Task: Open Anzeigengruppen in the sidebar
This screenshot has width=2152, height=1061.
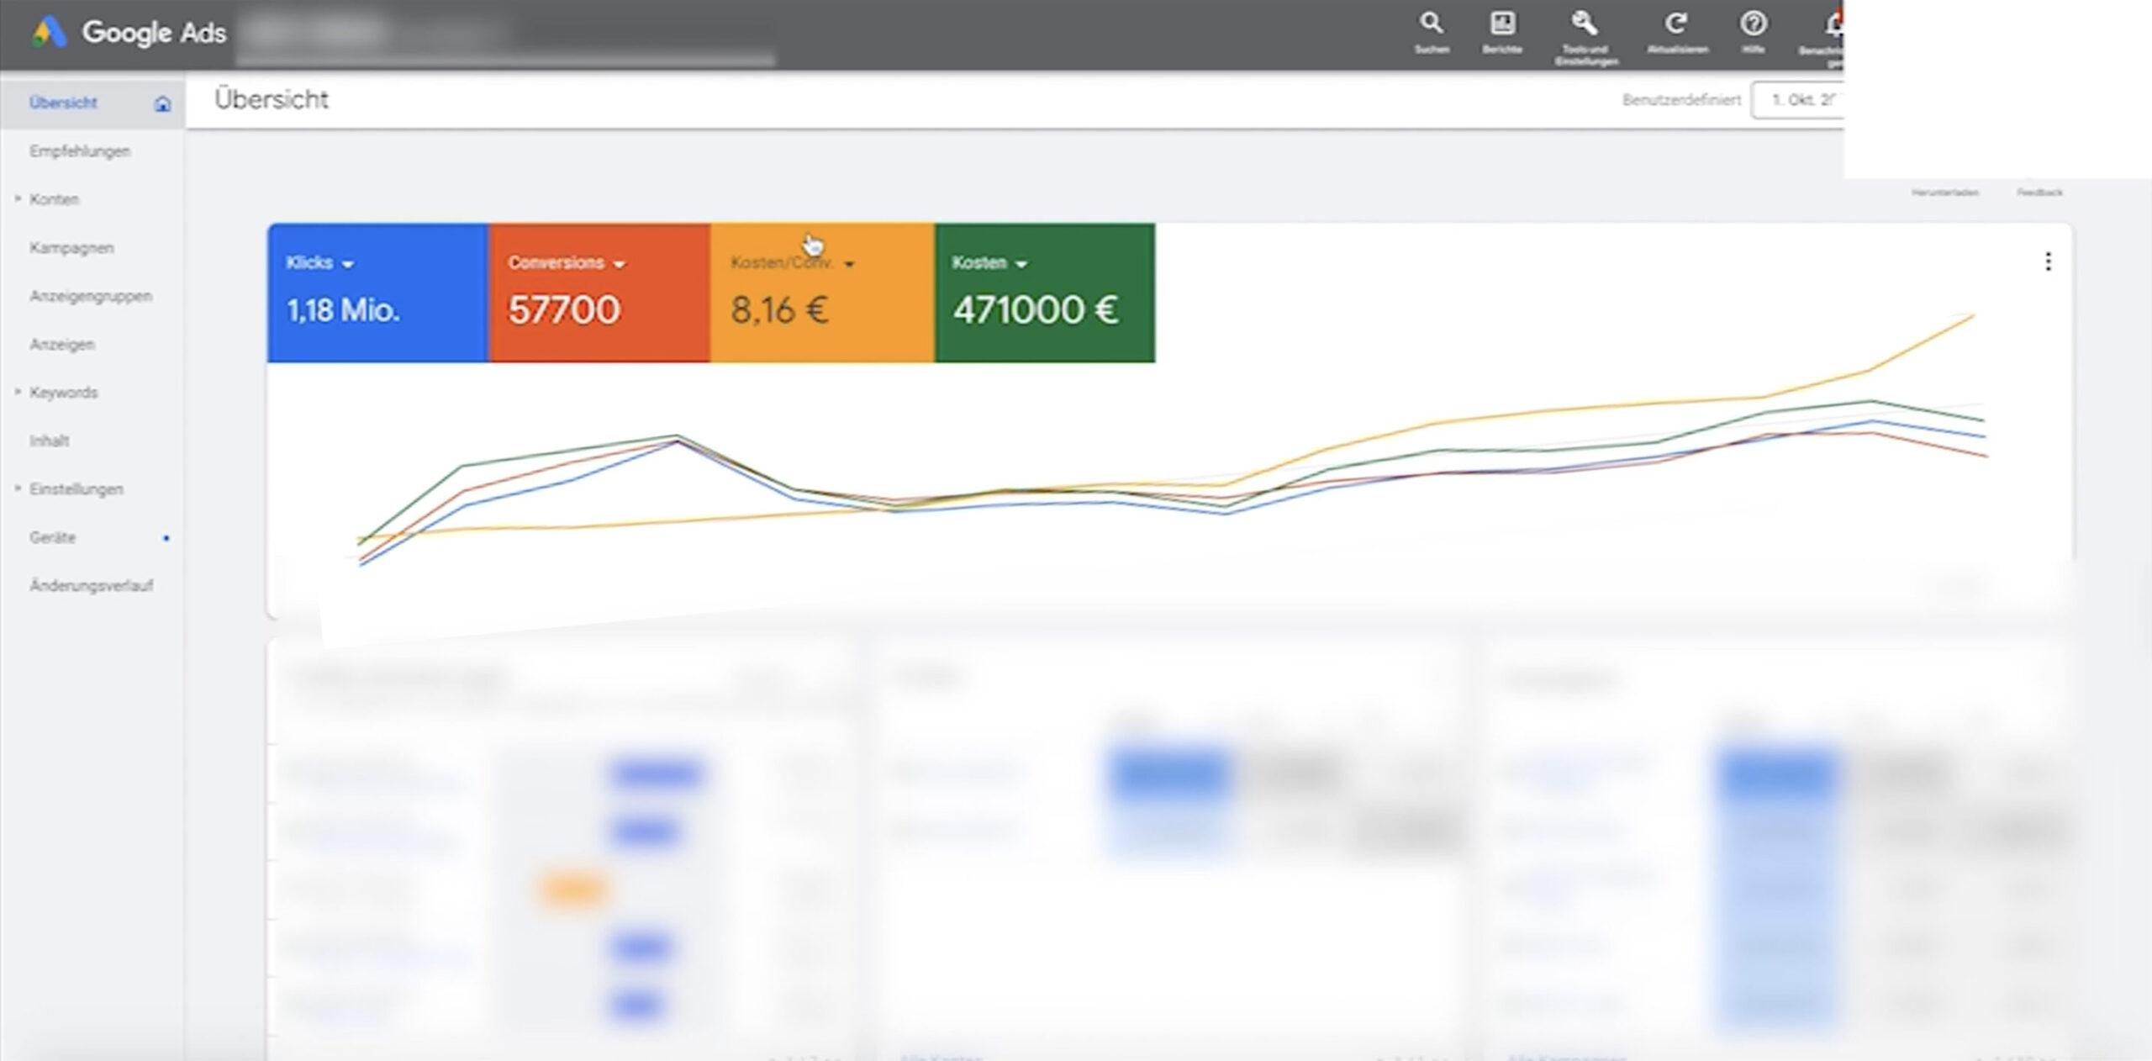Action: point(91,296)
